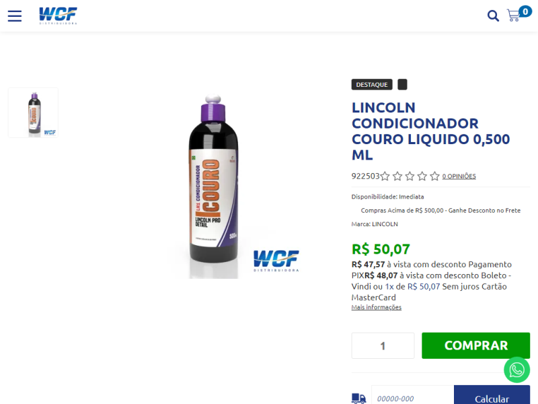Click the DESTAQUE badge
Image resolution: width=538 pixels, height=404 pixels.
pyautogui.click(x=372, y=85)
